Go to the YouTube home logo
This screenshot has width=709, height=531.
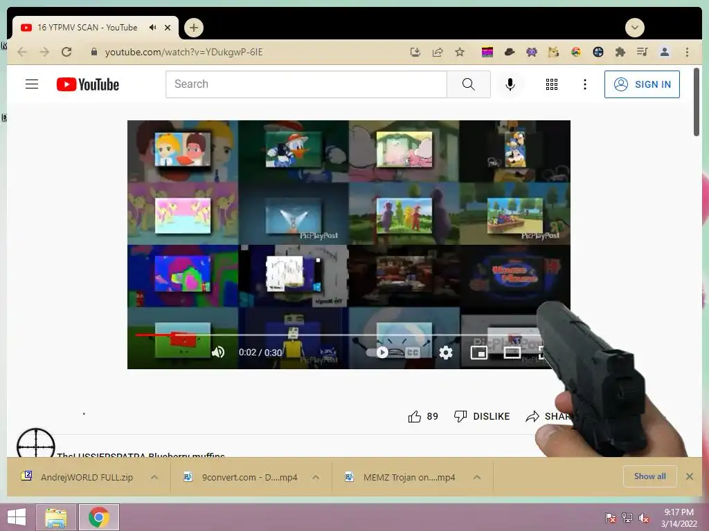point(88,84)
